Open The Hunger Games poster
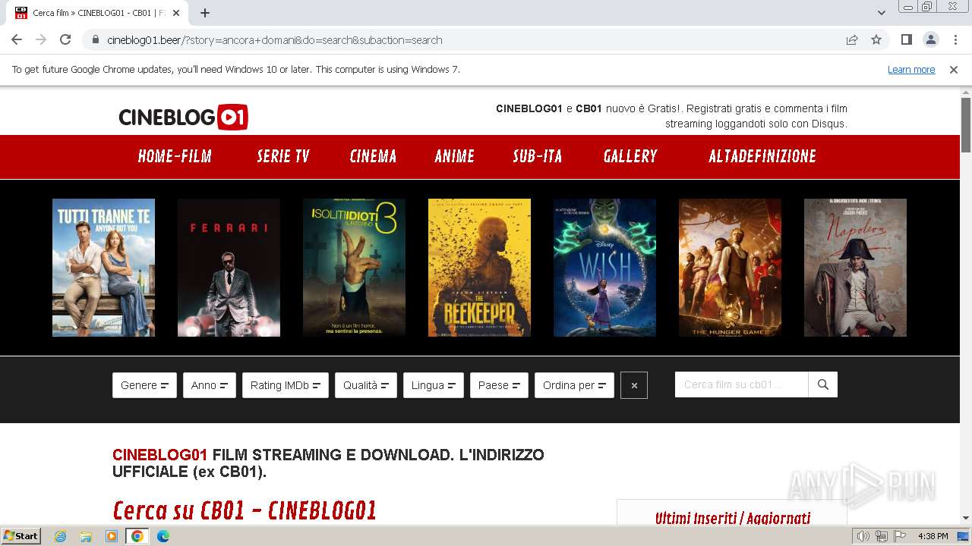The width and height of the screenshot is (972, 546). click(x=730, y=268)
